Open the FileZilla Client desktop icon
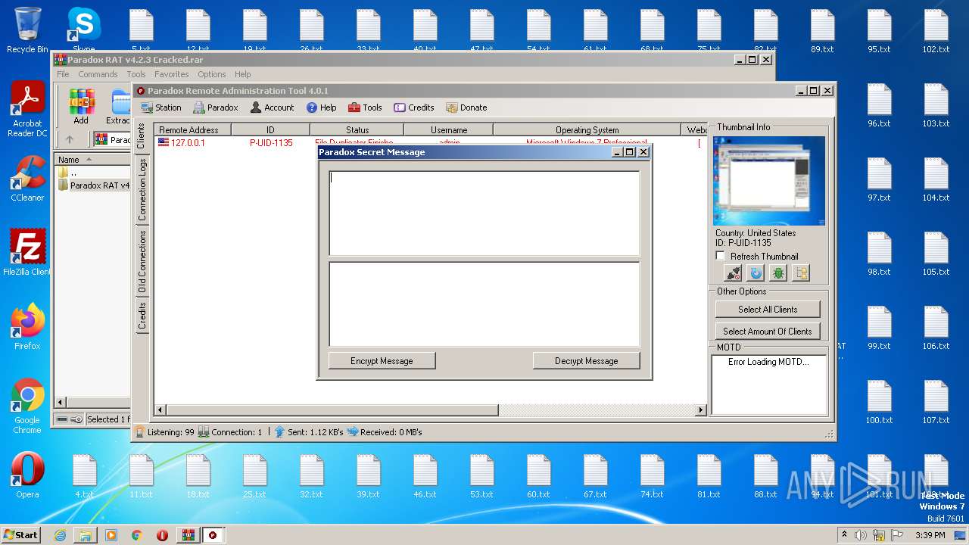The width and height of the screenshot is (969, 545). click(27, 253)
